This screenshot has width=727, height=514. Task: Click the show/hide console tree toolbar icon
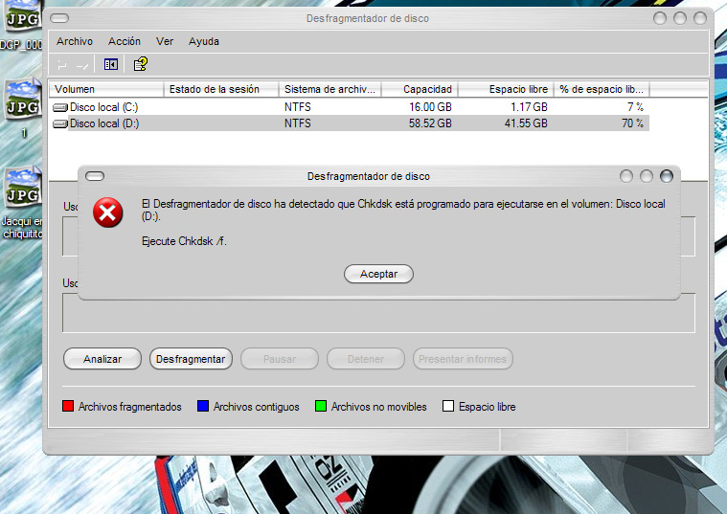point(111,64)
